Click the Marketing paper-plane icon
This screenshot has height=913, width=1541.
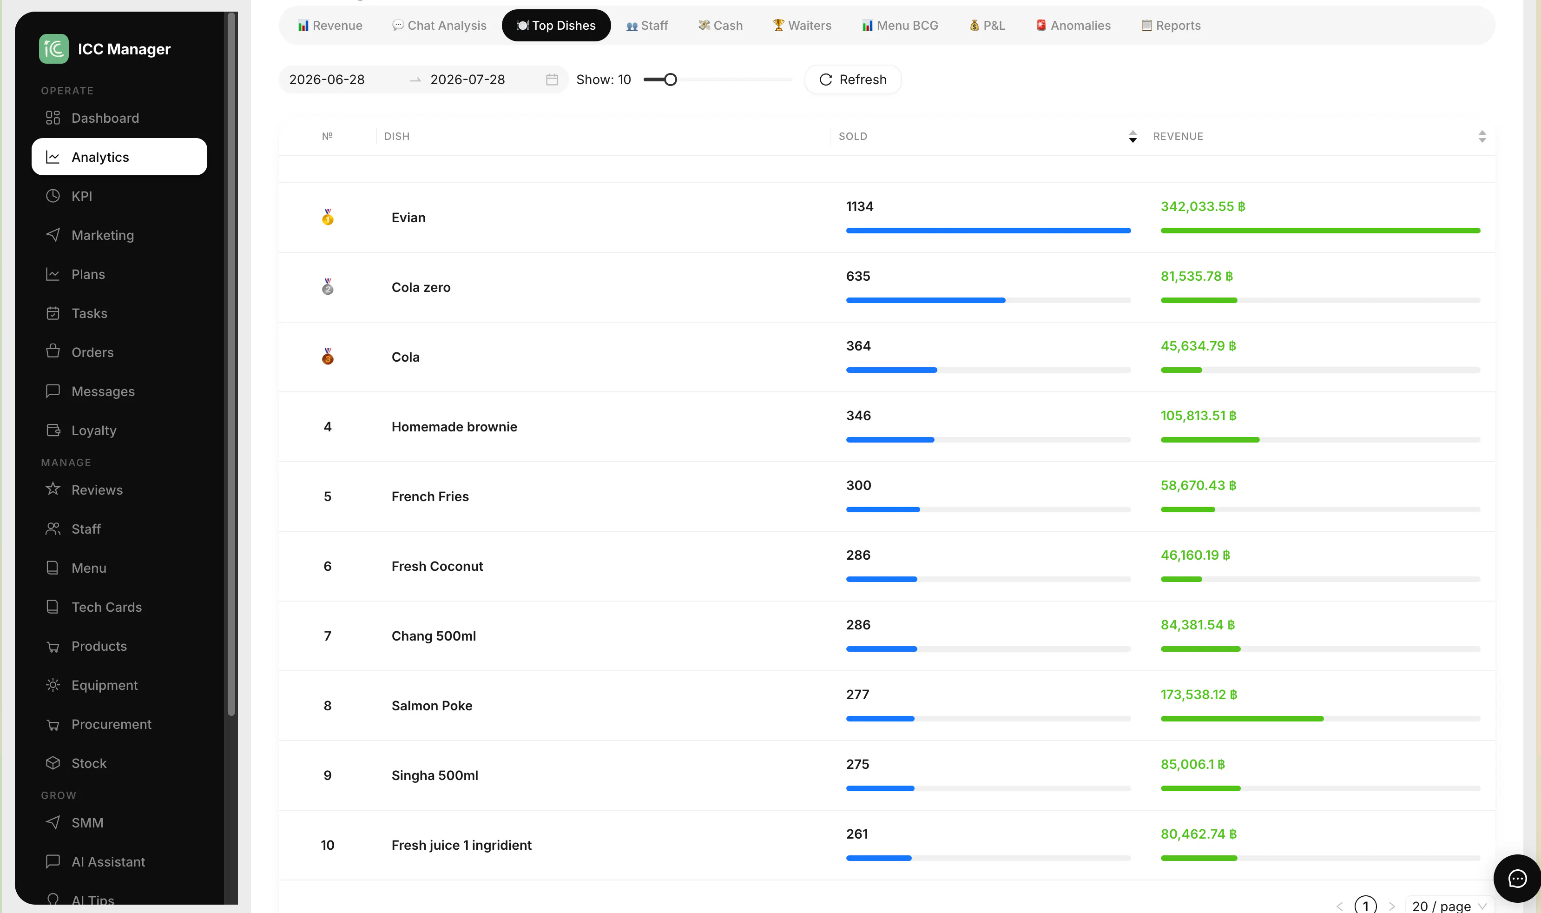click(x=53, y=235)
